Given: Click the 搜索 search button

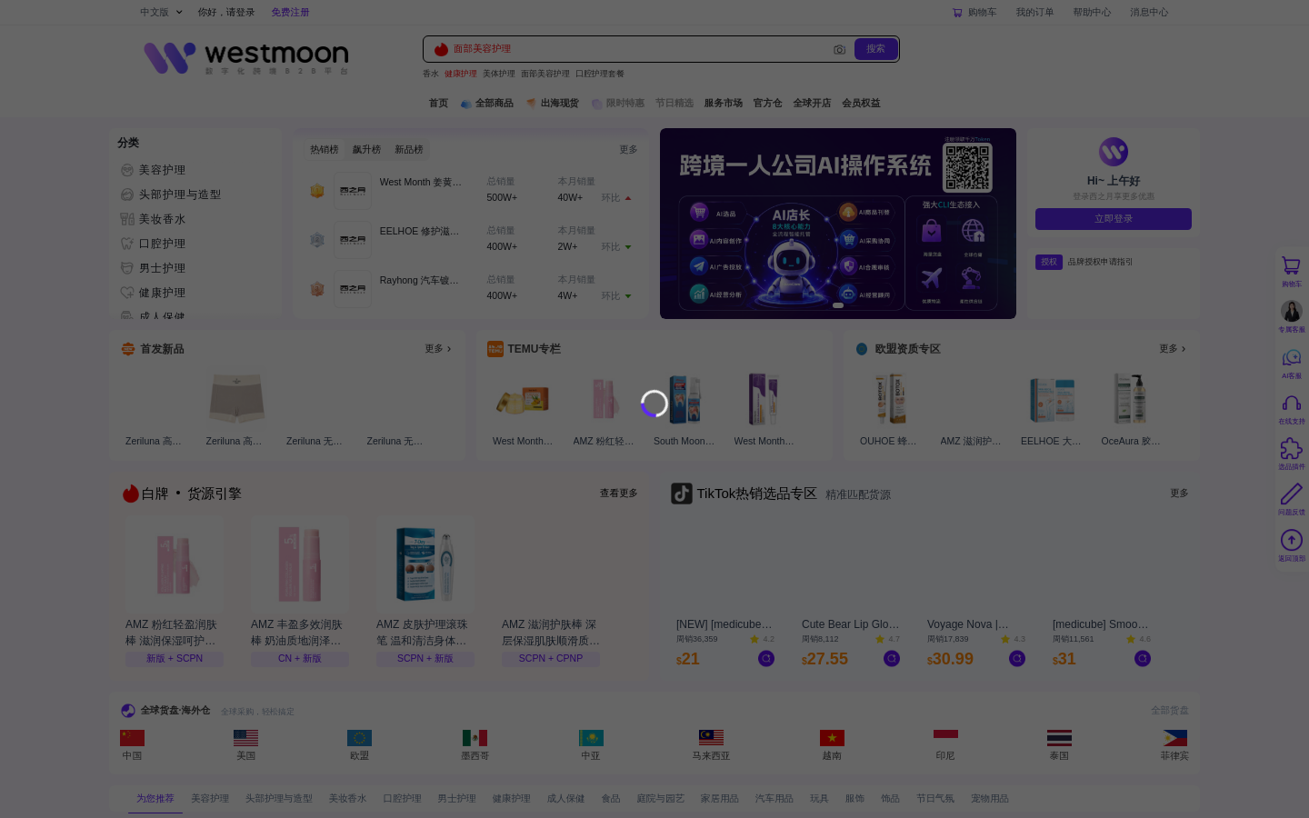Looking at the screenshot, I should pos(875,49).
